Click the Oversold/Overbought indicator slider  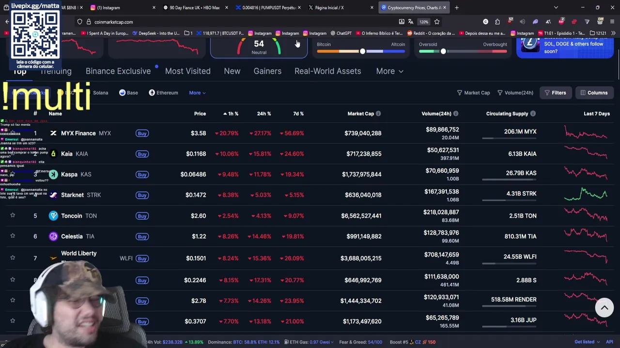tap(463, 51)
